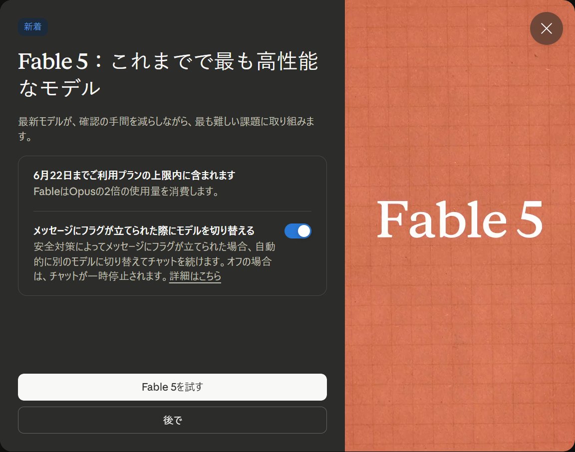Click the paragraph starting 安全対策によってメッセージにフラグ
Screen dimensions: 575x452
coord(154,261)
